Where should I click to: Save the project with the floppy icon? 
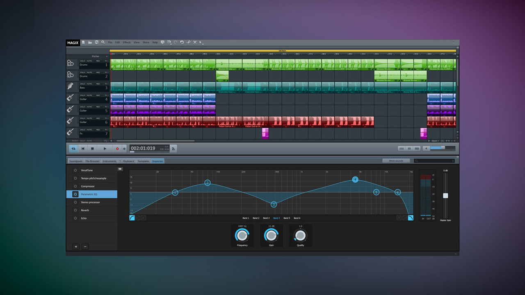[96, 42]
